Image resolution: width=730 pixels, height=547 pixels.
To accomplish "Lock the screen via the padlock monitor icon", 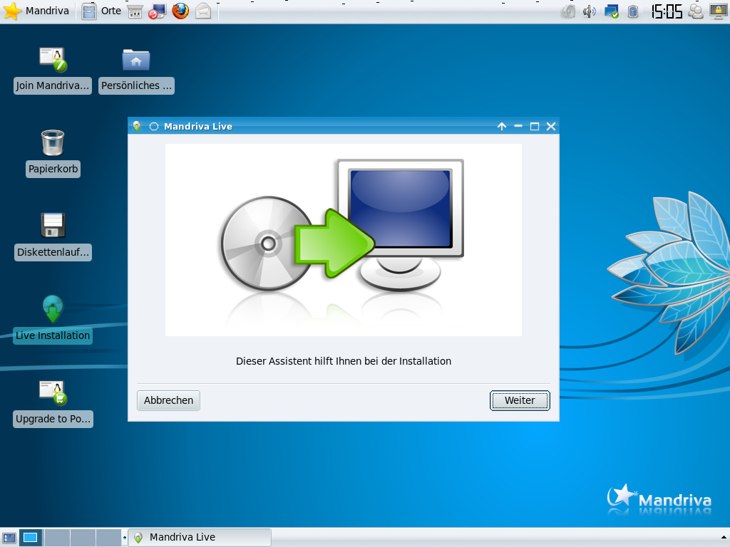I will tap(719, 11).
